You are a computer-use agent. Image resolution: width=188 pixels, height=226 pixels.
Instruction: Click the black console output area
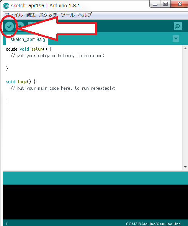tap(95, 202)
